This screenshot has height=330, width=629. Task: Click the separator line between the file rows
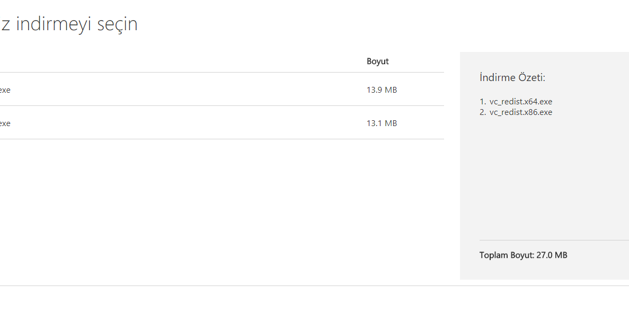tap(222, 106)
